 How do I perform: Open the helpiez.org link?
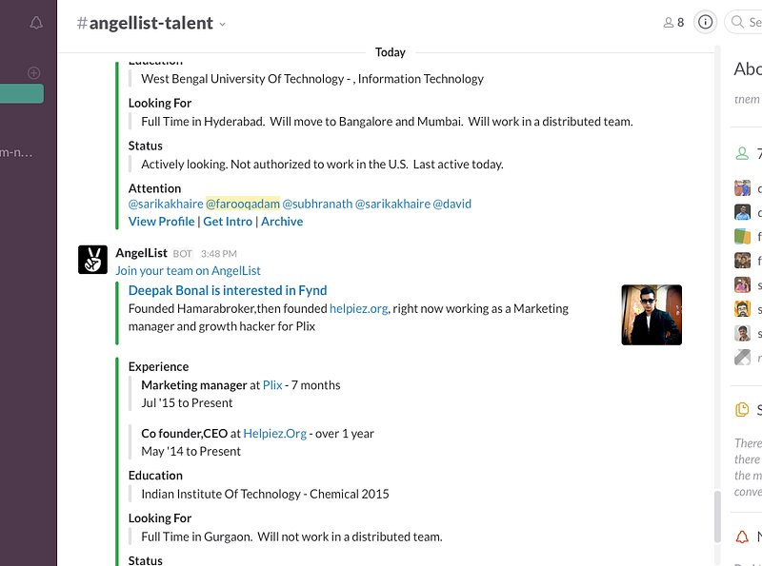tap(359, 309)
